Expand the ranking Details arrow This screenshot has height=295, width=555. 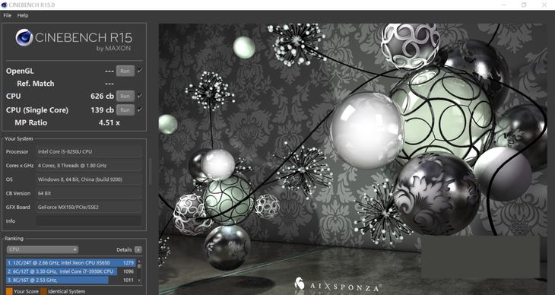point(138,249)
